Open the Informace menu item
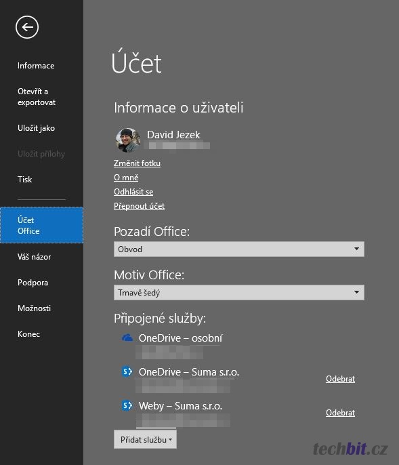Image resolution: width=399 pixels, height=465 pixels. (36, 66)
